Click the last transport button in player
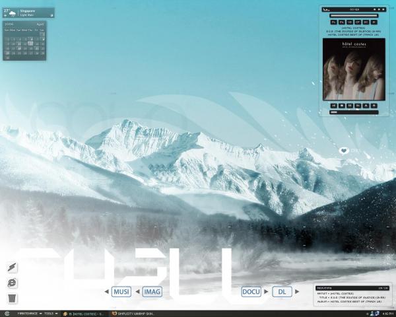Image resolution: width=396 pixels, height=317 pixels. click(374, 106)
